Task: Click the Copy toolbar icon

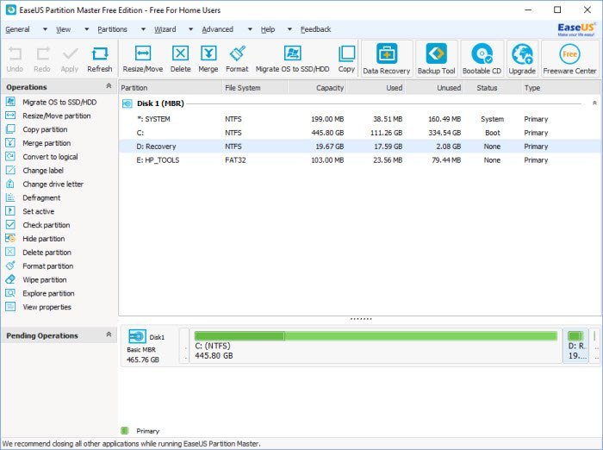Action: 346,53
